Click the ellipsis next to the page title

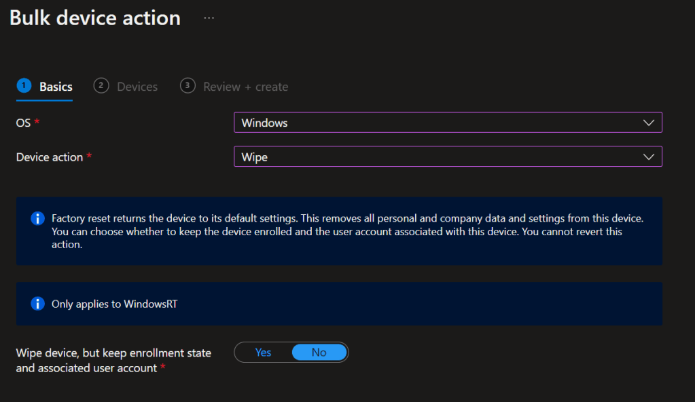point(209,16)
